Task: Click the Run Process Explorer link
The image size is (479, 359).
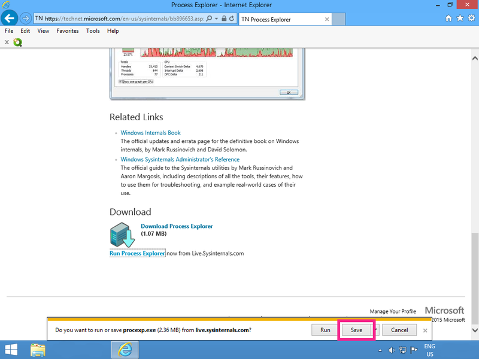Action: (x=138, y=253)
